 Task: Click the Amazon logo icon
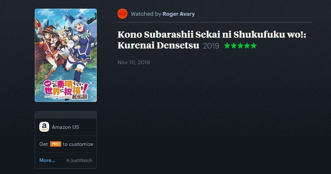44,127
